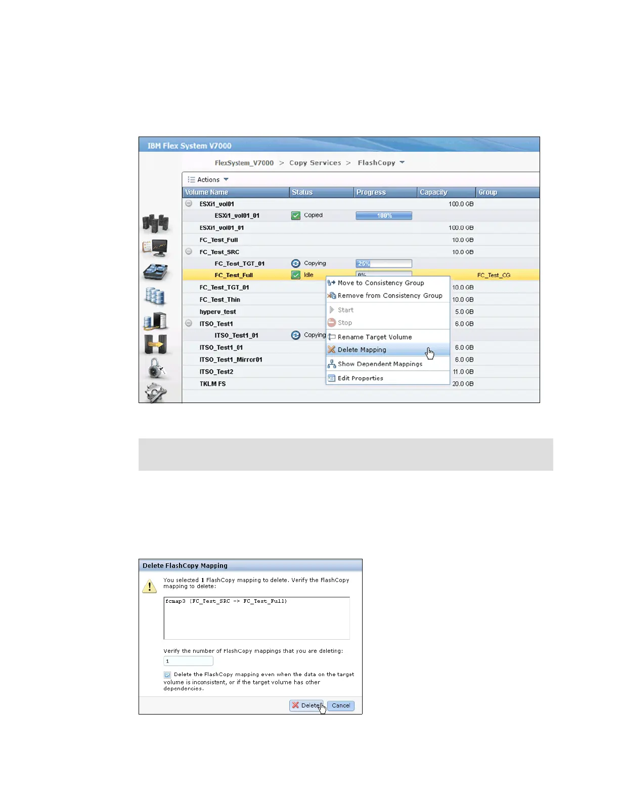Click the Actions list icon
This screenshot has height=801, width=619.
[191, 180]
